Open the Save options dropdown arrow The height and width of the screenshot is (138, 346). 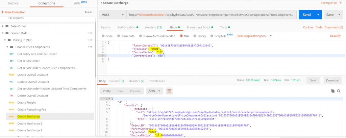(x=339, y=15)
